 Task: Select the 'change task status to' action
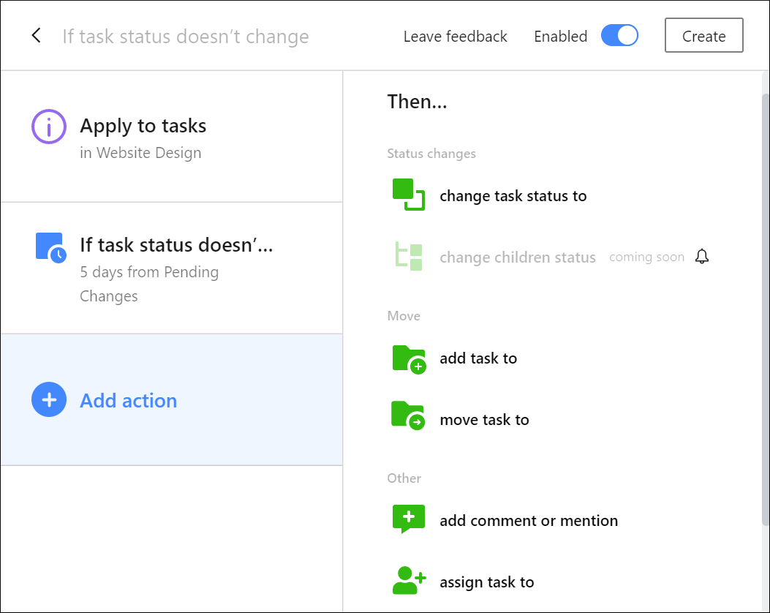(x=513, y=196)
